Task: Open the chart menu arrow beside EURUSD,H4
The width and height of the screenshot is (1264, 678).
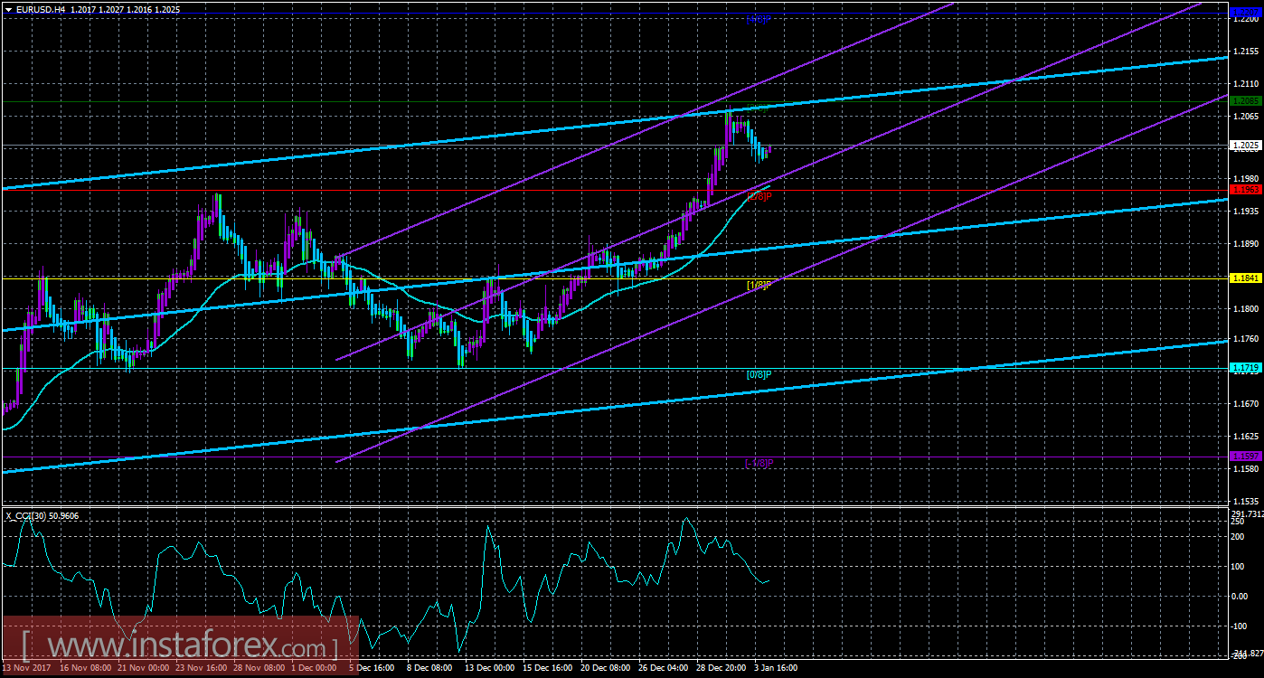Action: point(8,8)
